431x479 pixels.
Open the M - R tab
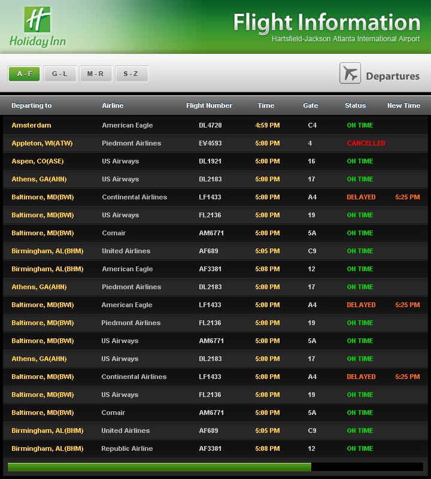click(95, 74)
